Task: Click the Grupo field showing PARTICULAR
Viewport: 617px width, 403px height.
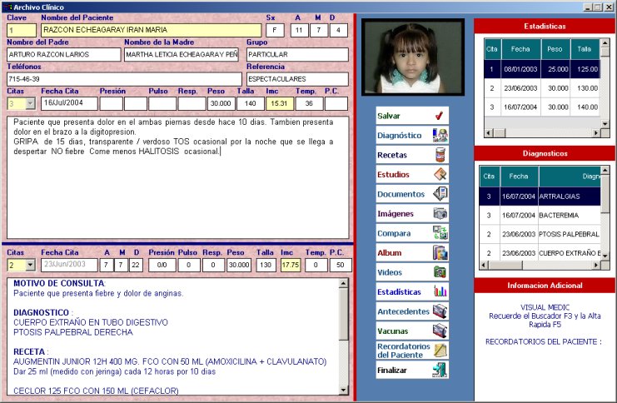Action: 297,54
